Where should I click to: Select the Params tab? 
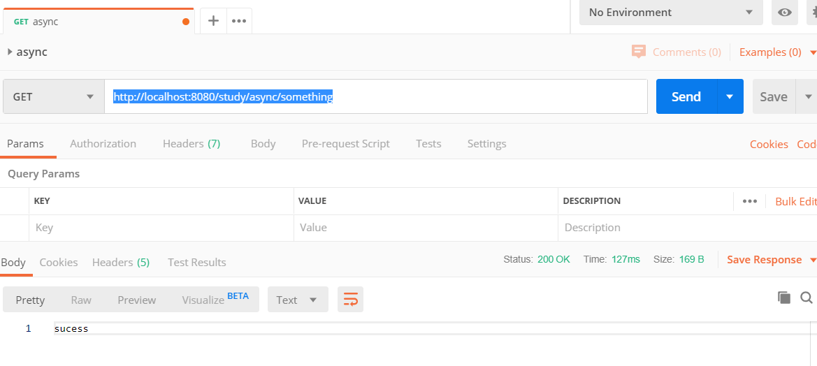pos(26,144)
